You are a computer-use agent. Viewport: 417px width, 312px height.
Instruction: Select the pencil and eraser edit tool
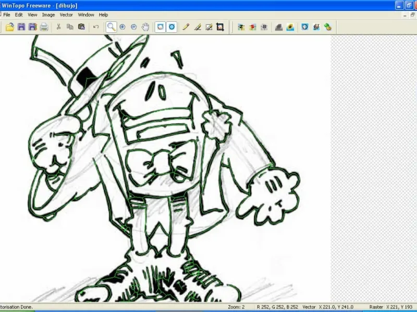(198, 27)
